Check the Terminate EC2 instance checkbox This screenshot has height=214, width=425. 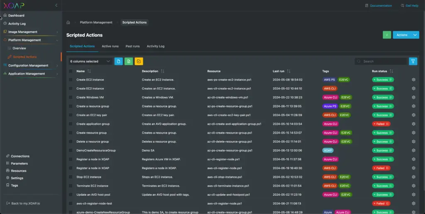[71, 186]
